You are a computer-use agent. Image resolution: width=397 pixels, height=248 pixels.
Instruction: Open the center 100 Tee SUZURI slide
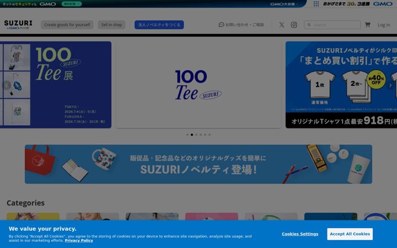[x=198, y=85]
